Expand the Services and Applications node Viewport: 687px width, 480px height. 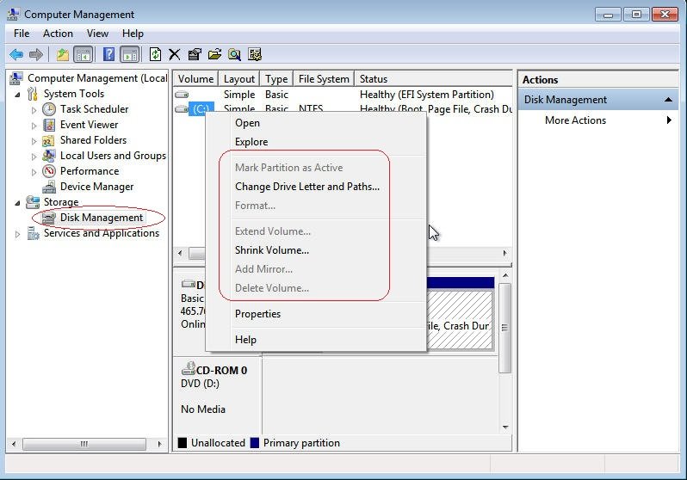(17, 234)
